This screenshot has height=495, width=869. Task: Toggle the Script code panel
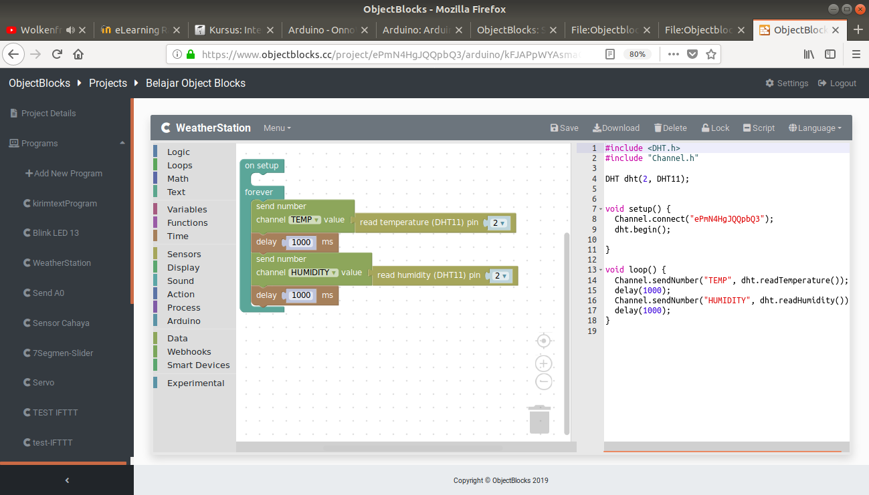click(759, 128)
